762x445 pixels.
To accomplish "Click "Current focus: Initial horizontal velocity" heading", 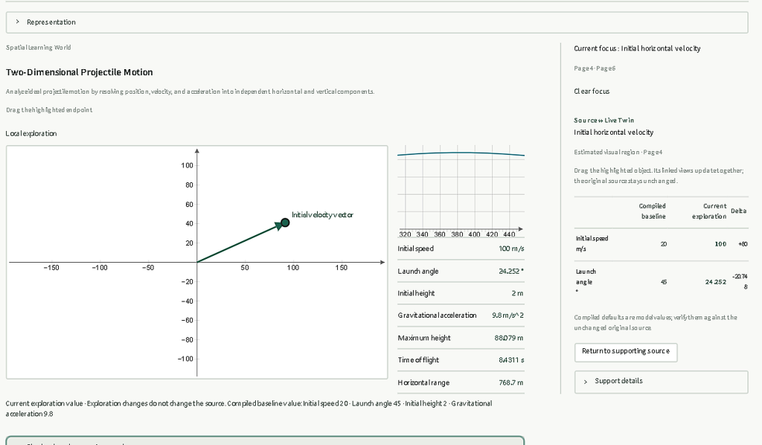I will click(637, 48).
